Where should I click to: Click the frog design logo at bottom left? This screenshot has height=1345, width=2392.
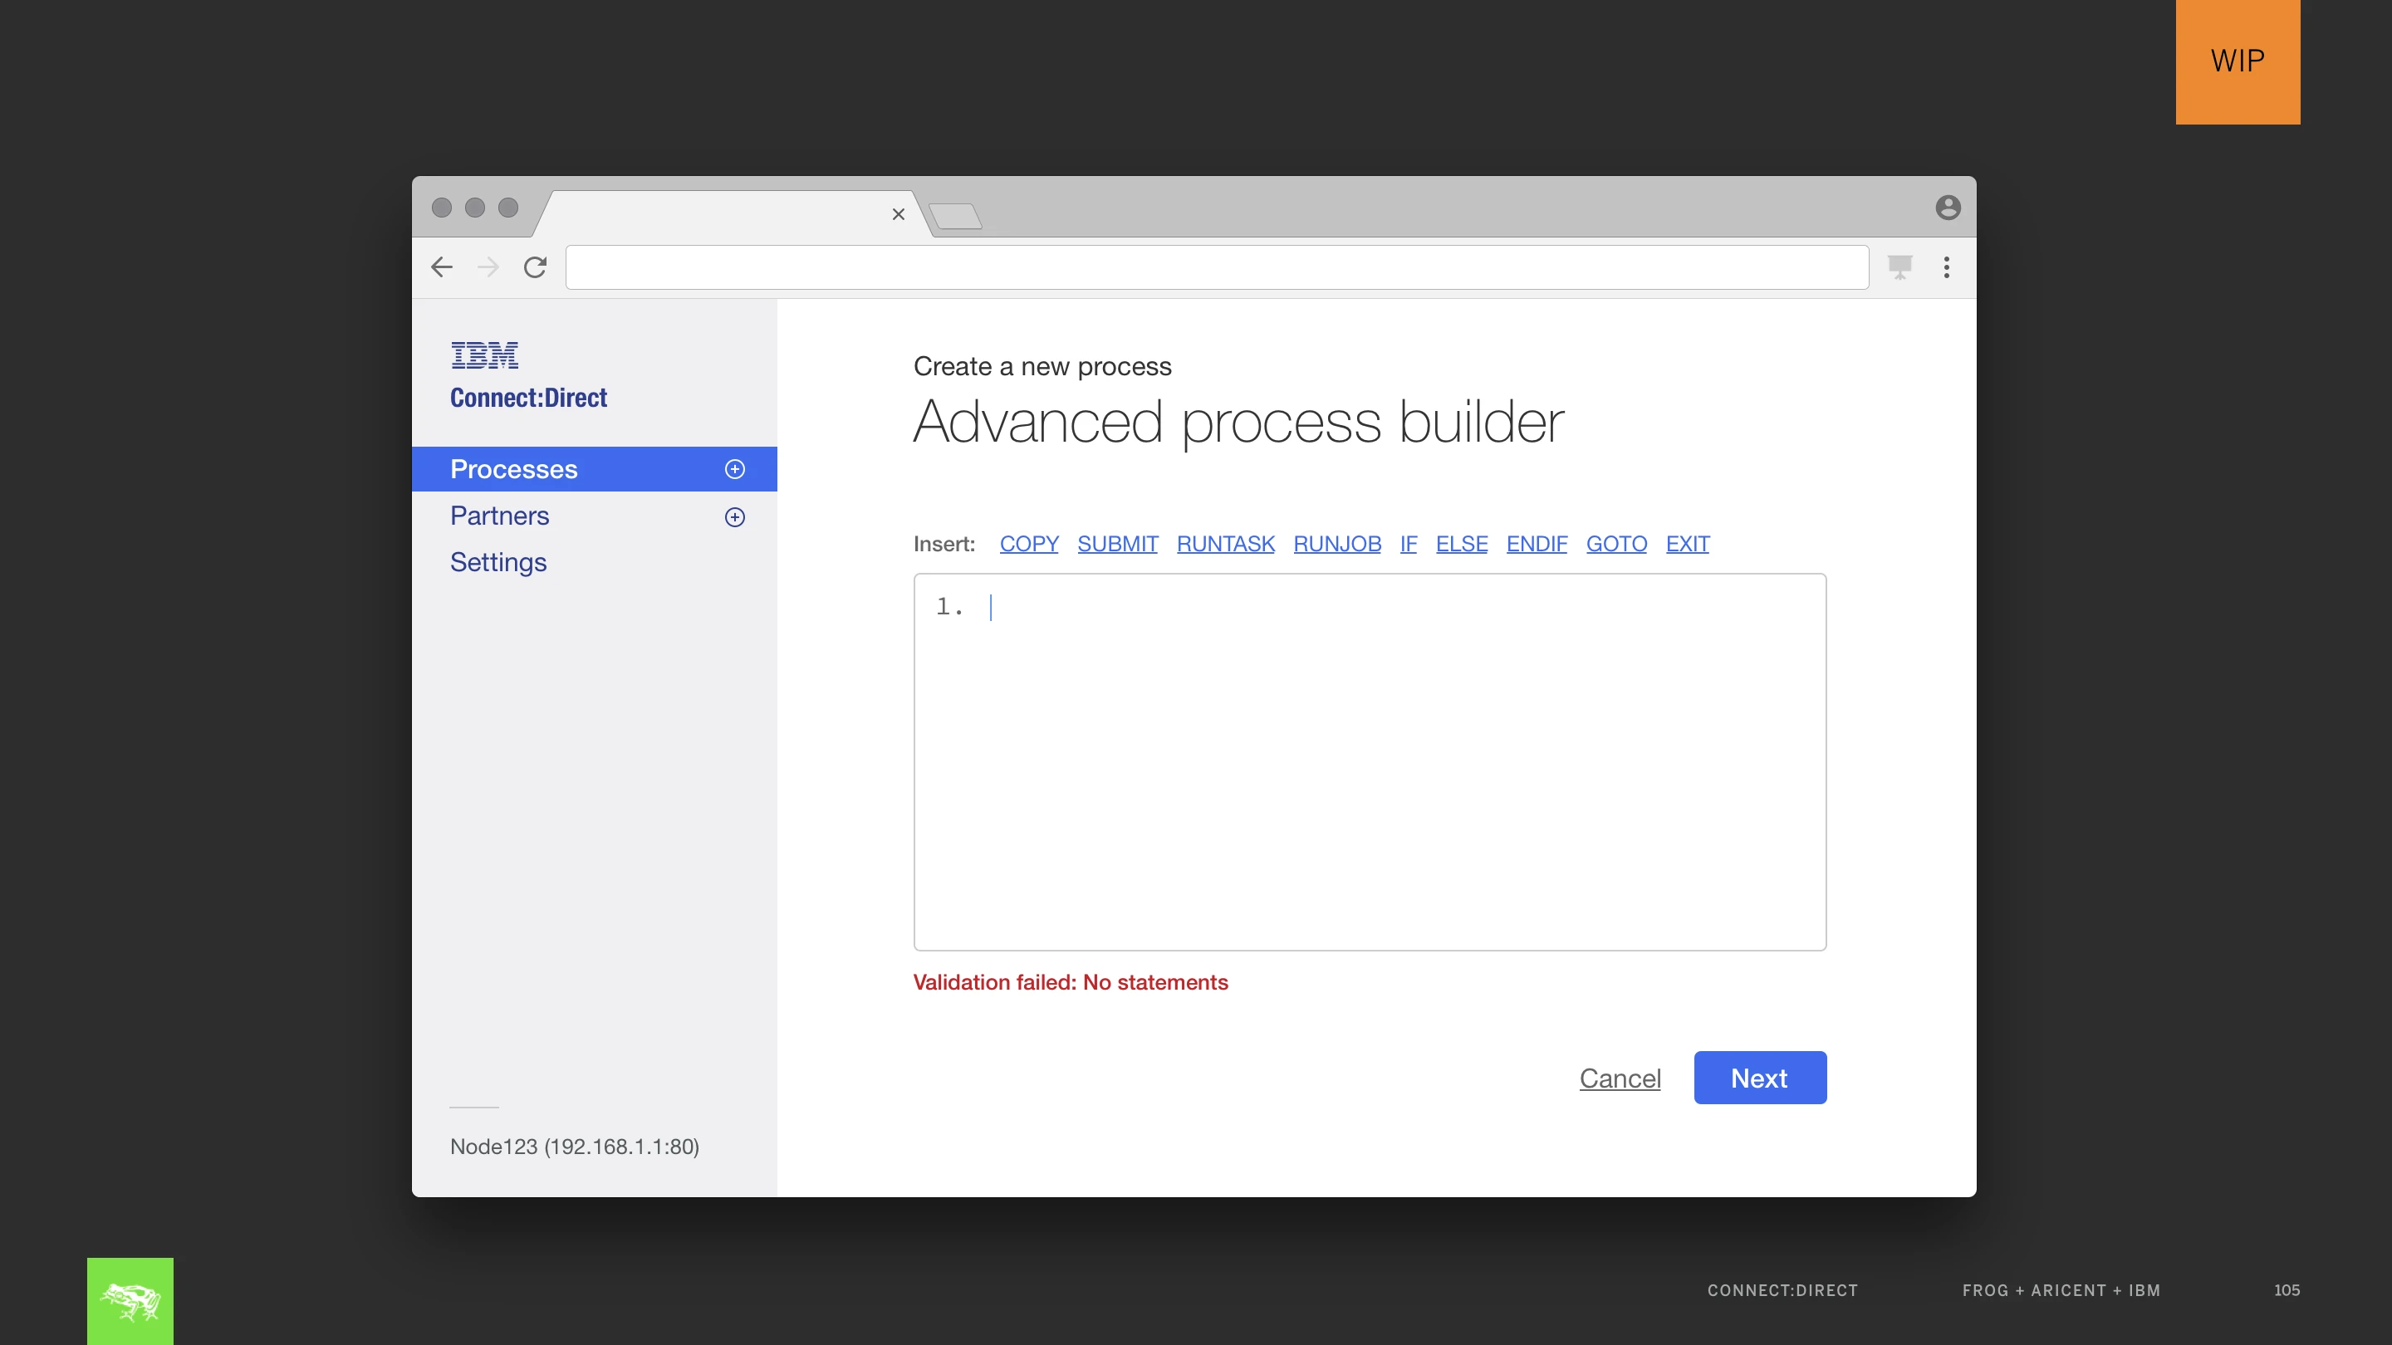(129, 1300)
